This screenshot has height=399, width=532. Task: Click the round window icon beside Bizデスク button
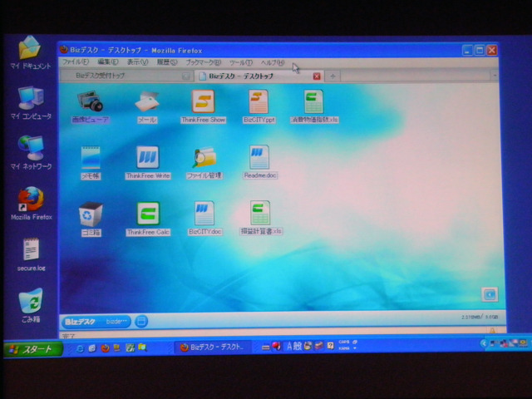[x=141, y=321]
